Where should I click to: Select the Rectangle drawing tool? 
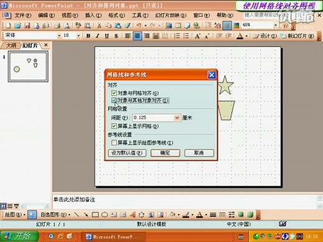tap(95, 215)
